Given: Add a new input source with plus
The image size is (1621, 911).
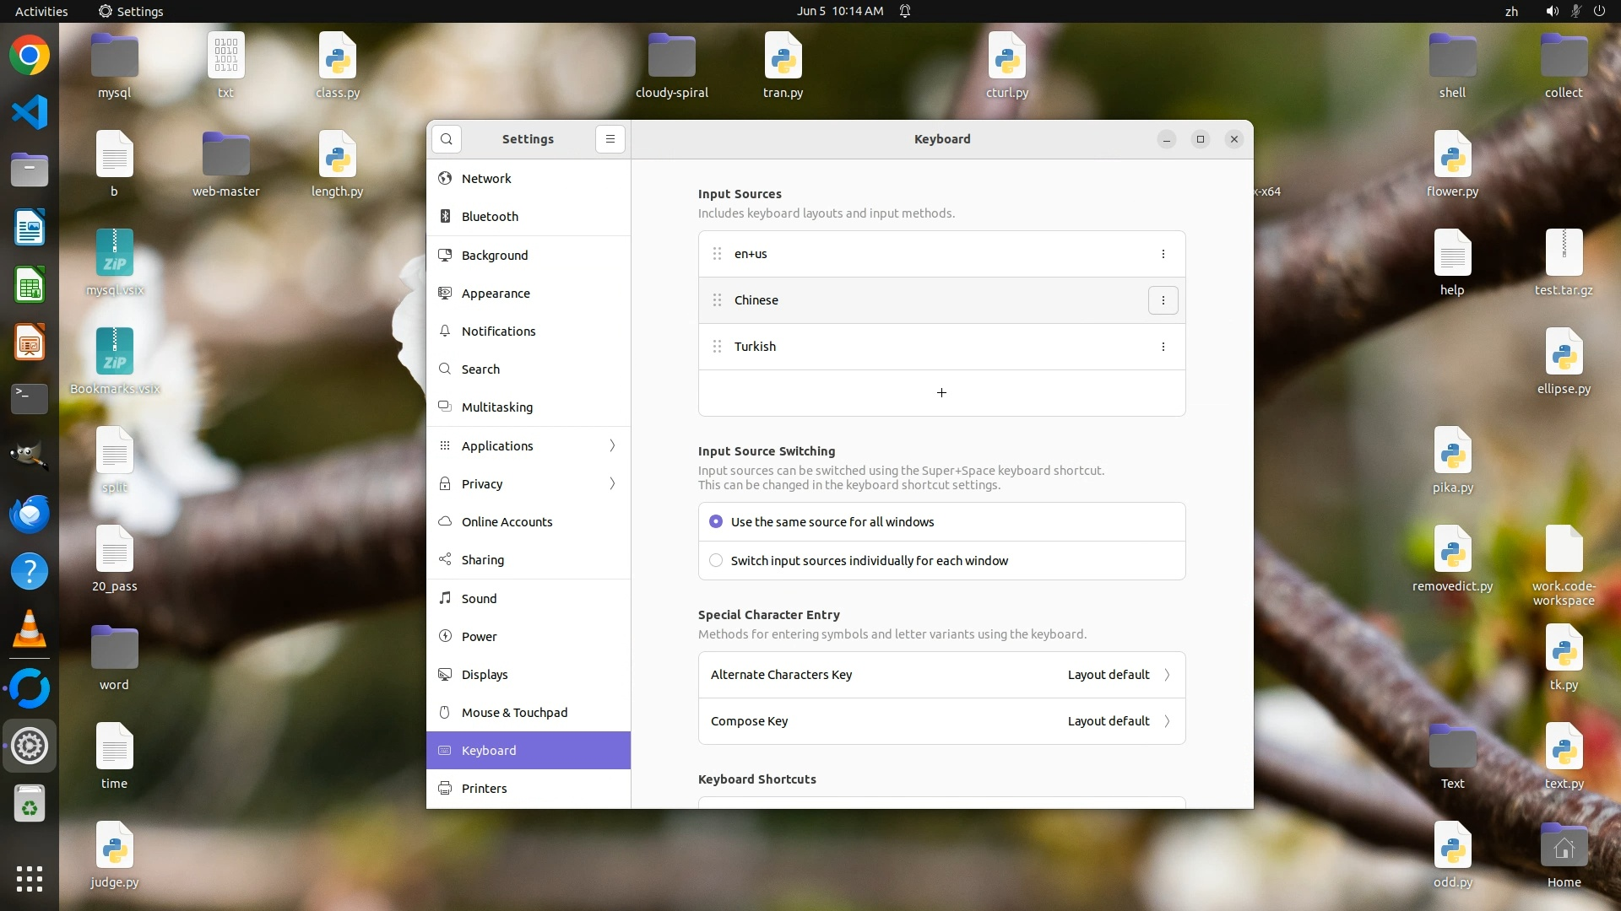Looking at the screenshot, I should click(941, 393).
